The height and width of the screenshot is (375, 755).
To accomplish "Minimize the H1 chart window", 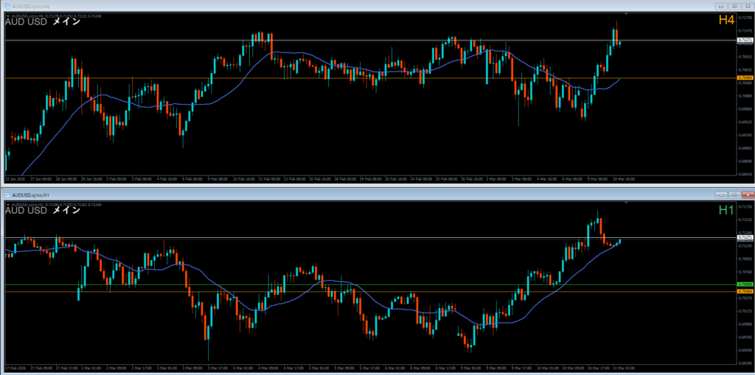I will point(722,194).
